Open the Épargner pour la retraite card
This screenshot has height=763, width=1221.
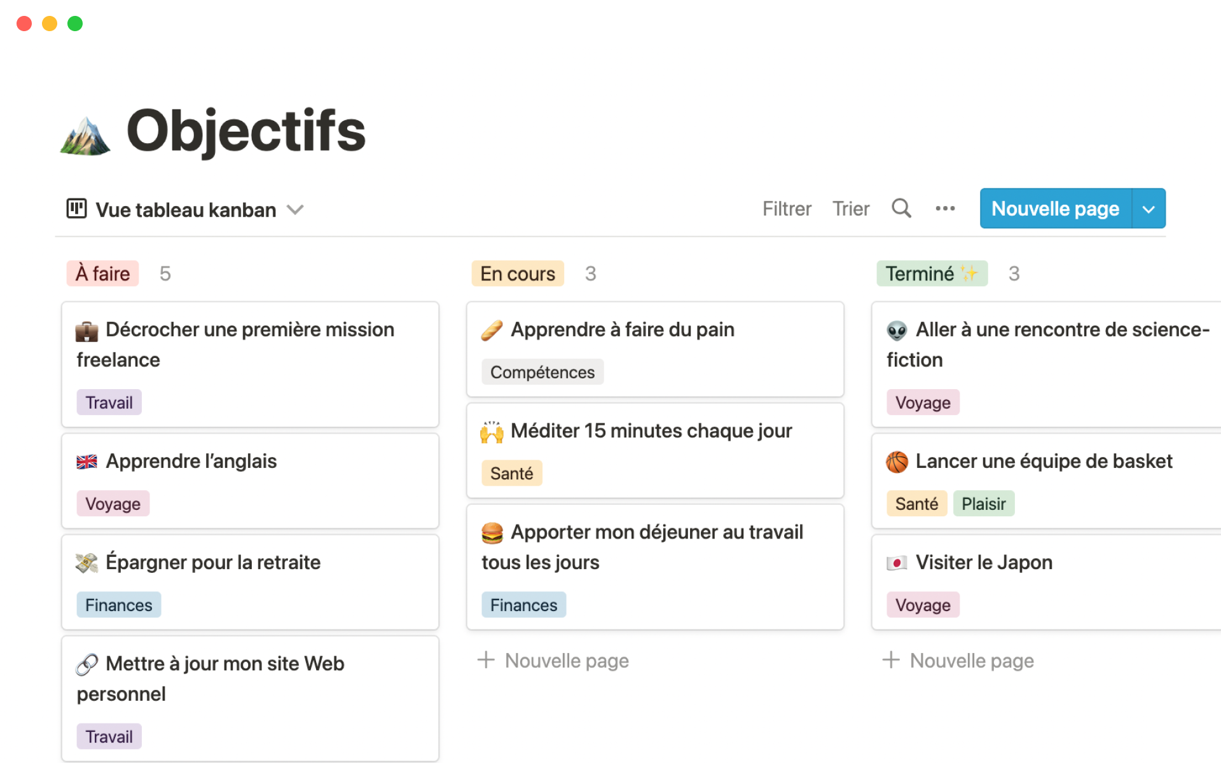(x=213, y=563)
